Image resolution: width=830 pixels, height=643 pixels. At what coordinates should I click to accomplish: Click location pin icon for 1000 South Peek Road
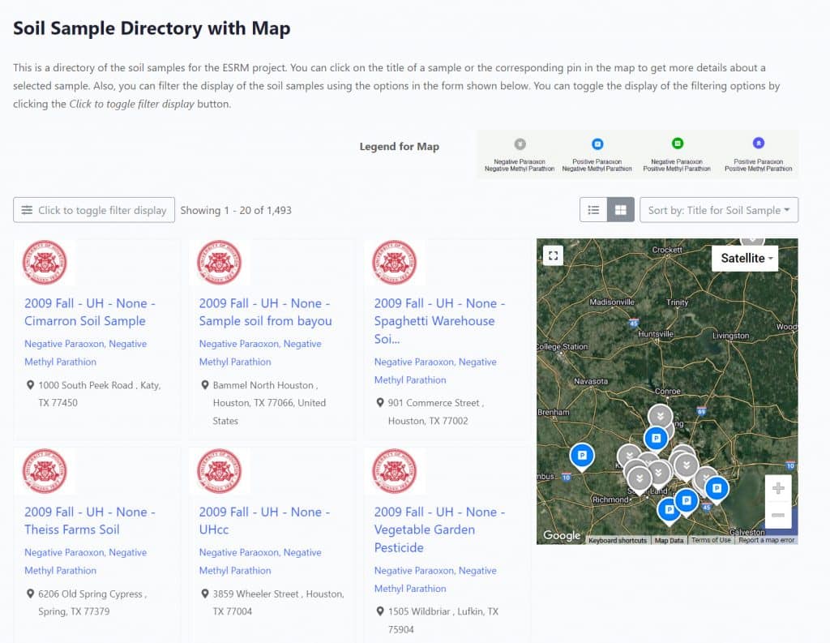click(x=30, y=385)
